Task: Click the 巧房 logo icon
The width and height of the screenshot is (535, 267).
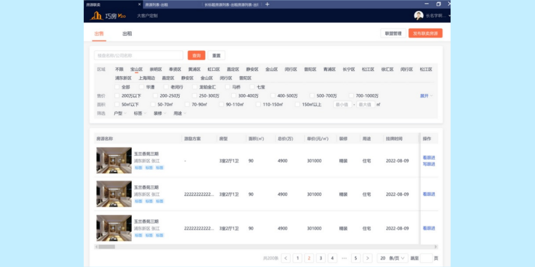Action: (97, 16)
